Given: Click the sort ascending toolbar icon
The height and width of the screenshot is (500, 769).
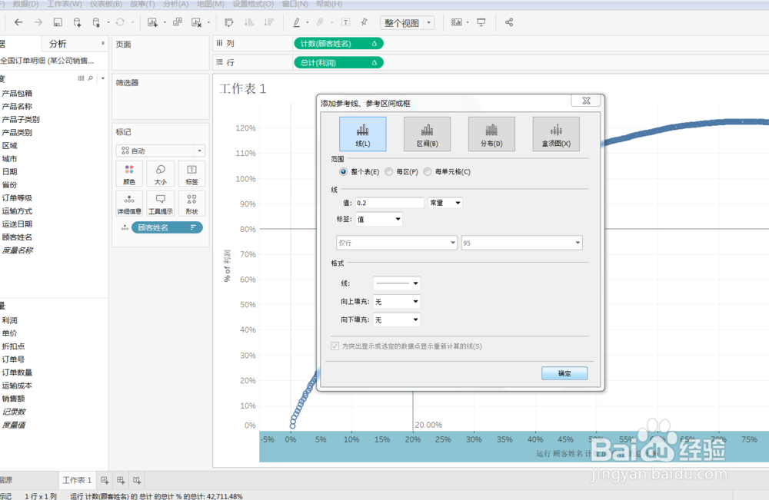Looking at the screenshot, I should tap(249, 22).
